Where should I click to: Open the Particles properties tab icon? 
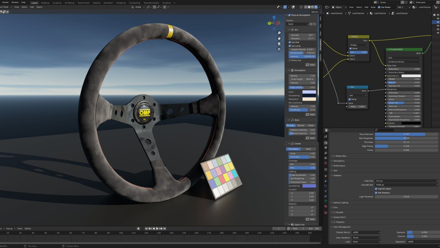[326, 186]
